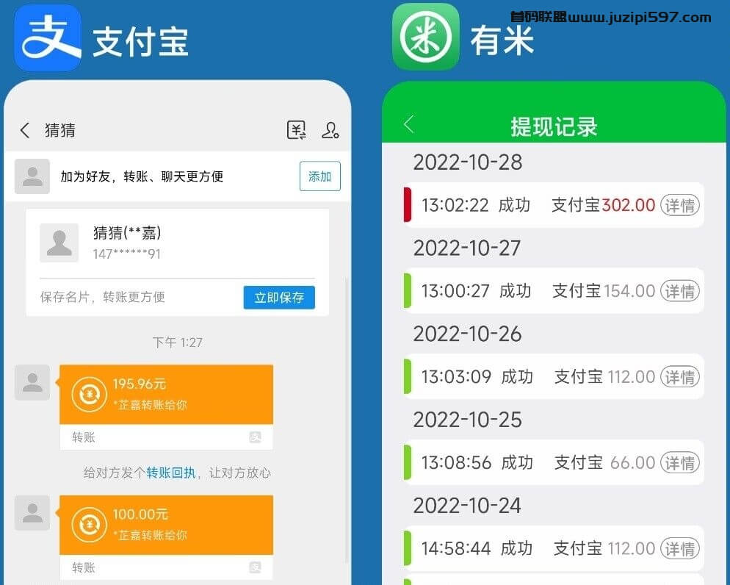
Task: Open the 195.96元 transfer message
Action: 166,407
